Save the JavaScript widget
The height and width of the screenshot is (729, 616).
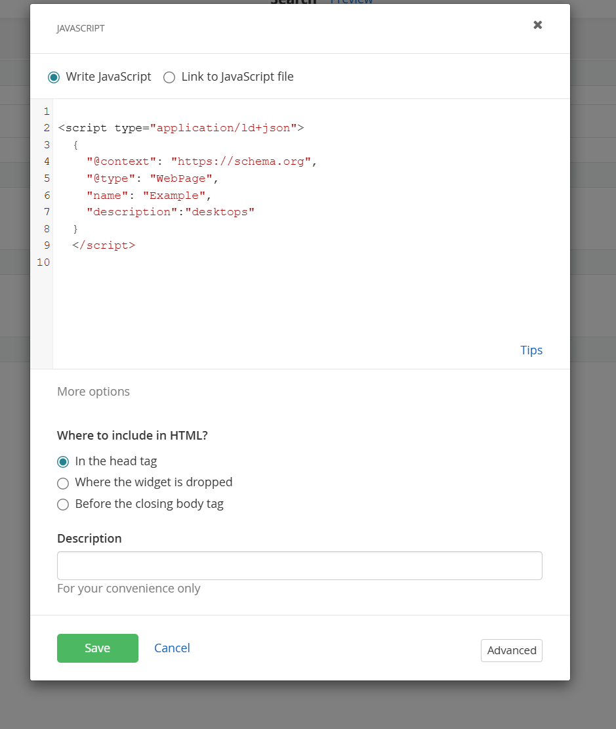coord(98,648)
